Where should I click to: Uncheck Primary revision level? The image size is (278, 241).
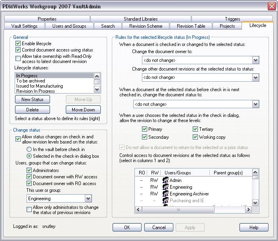click(144, 129)
